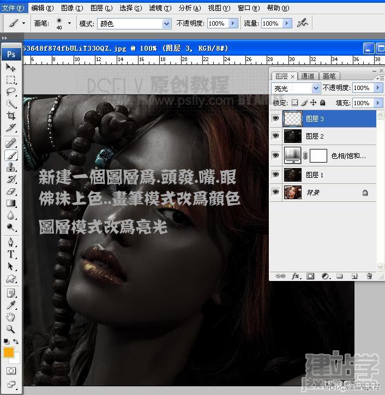Select the Move tool

(x=10, y=68)
